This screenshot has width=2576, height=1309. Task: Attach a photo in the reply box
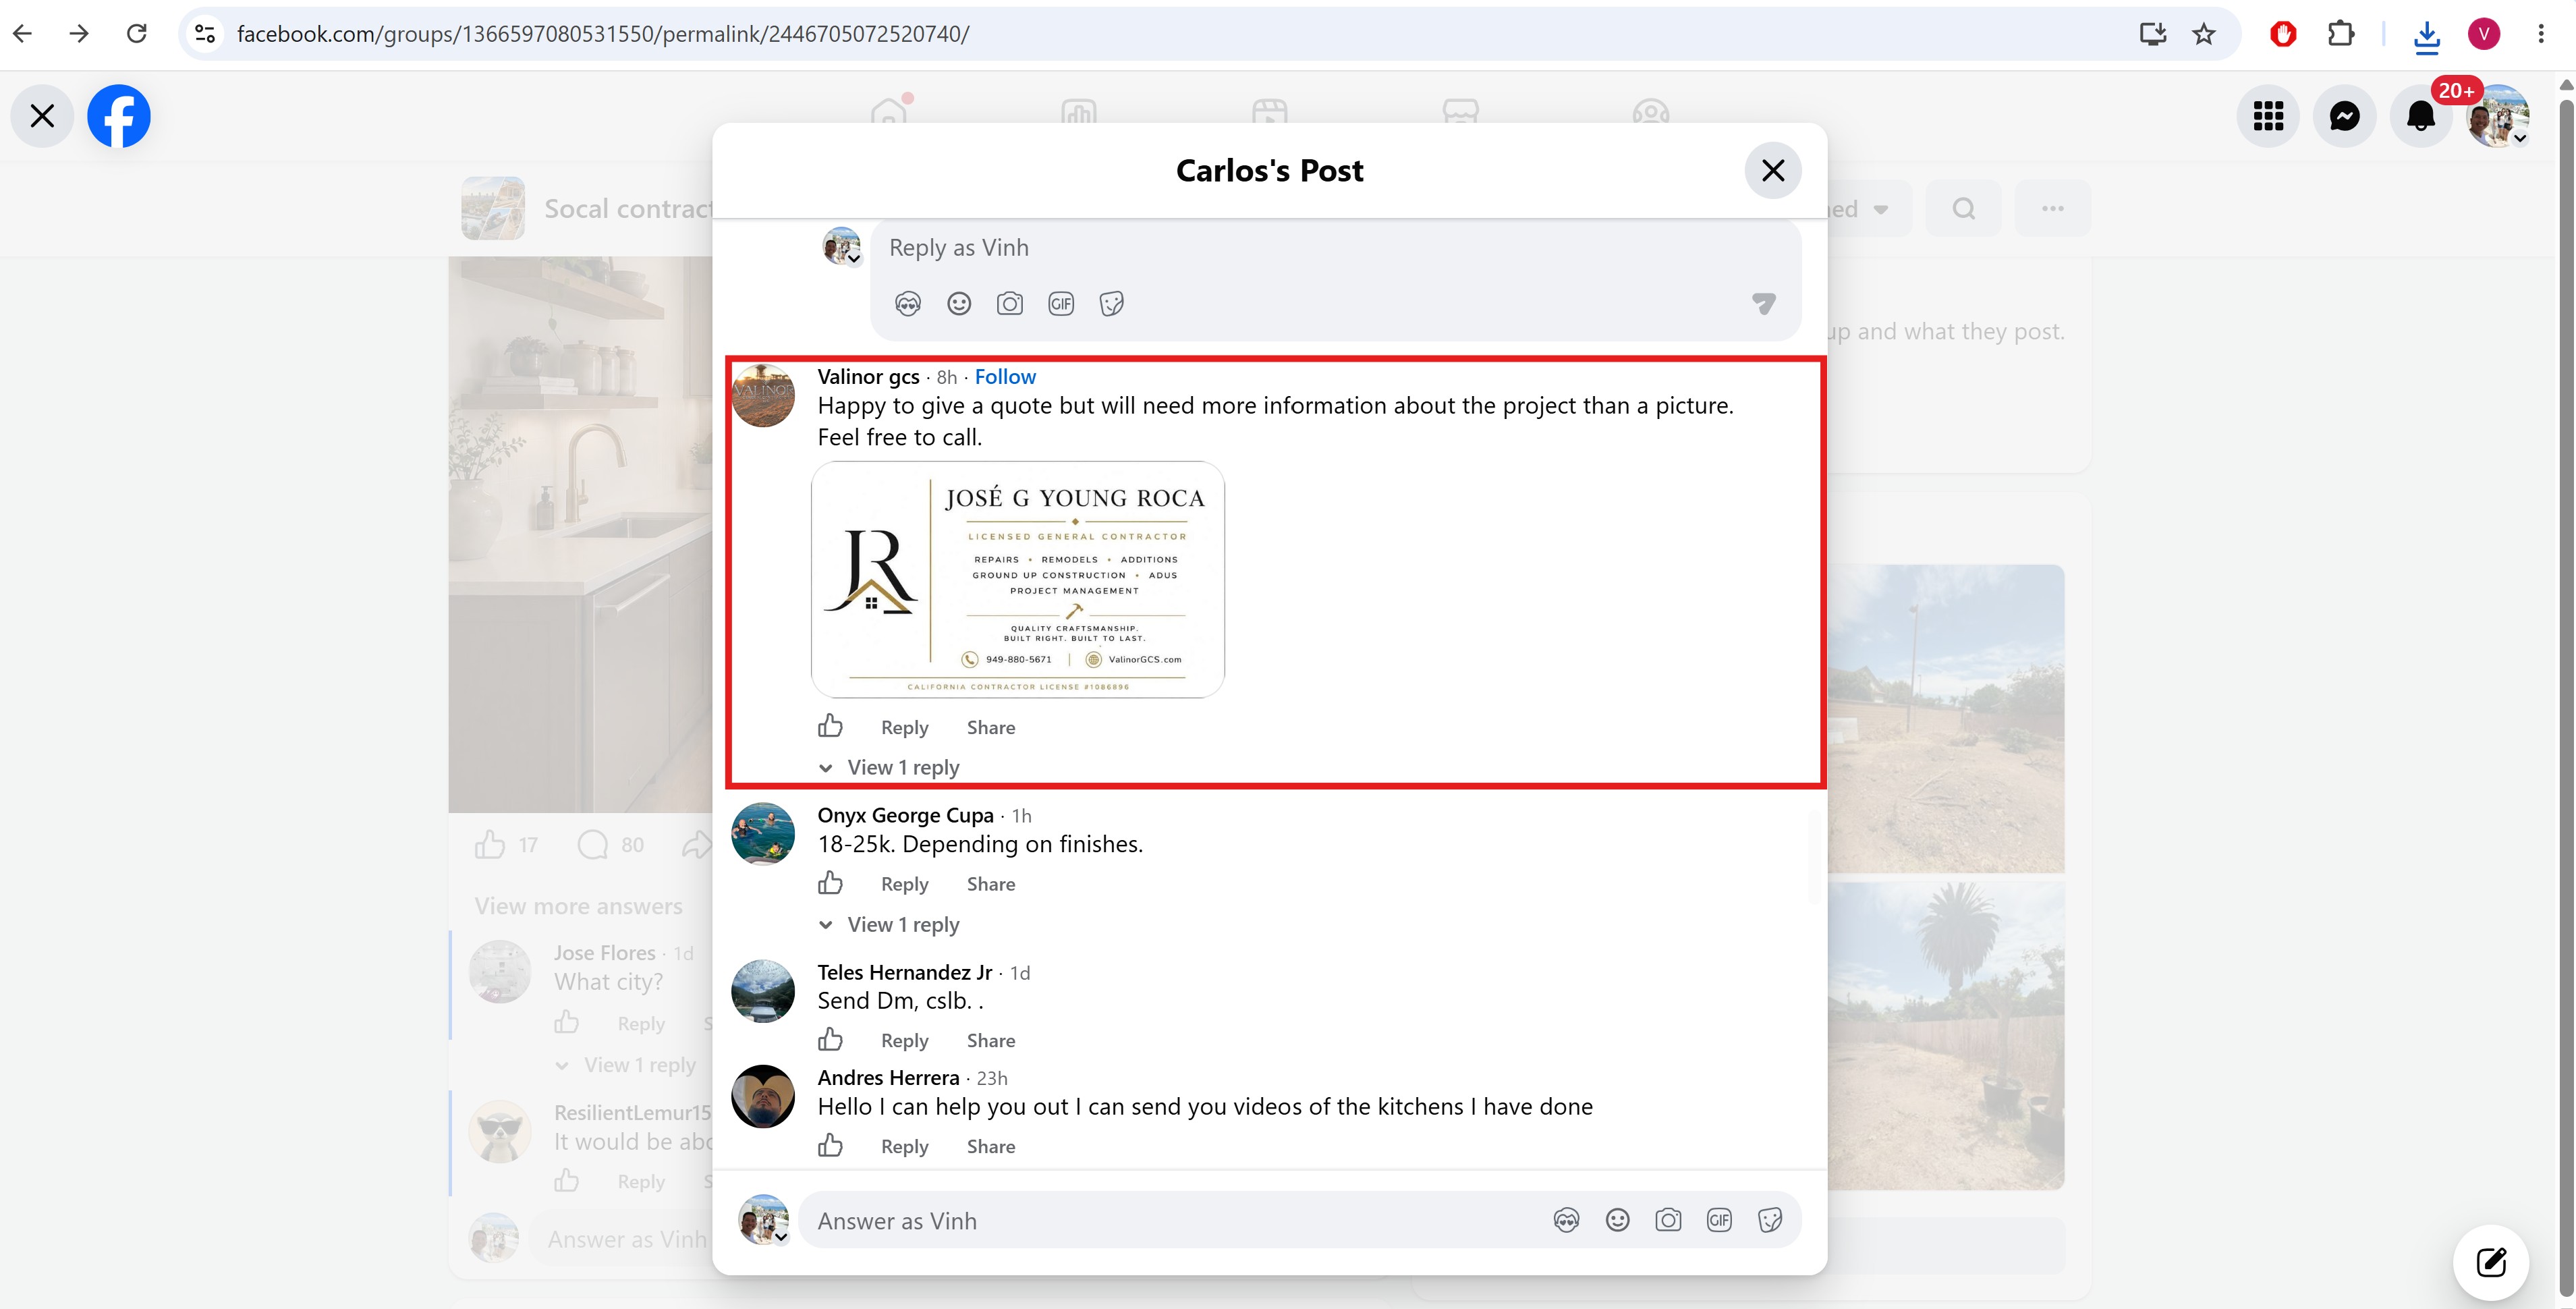(1010, 304)
